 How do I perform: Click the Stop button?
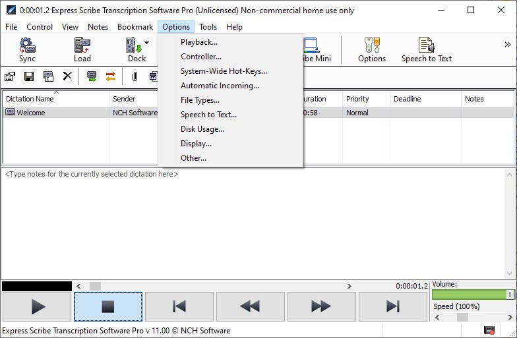(x=108, y=306)
